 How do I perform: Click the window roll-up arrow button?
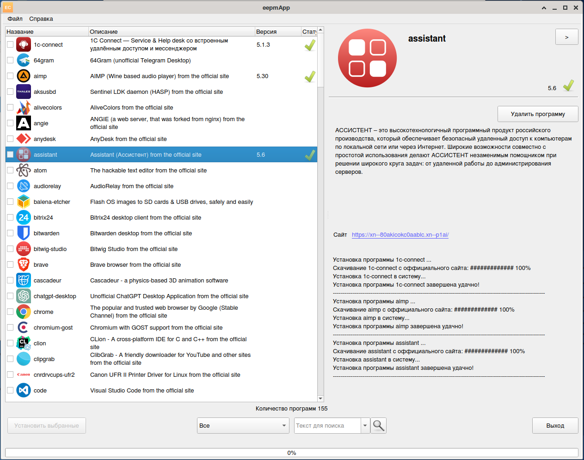[544, 8]
